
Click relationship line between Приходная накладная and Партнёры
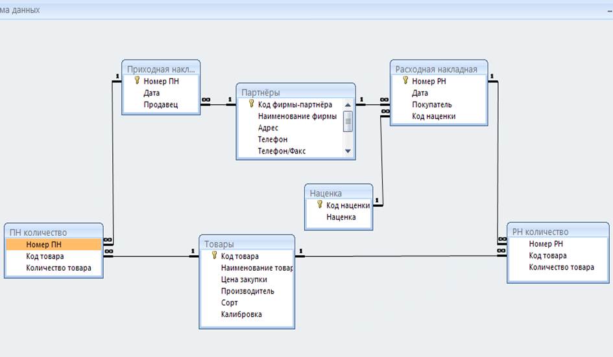tap(218, 104)
